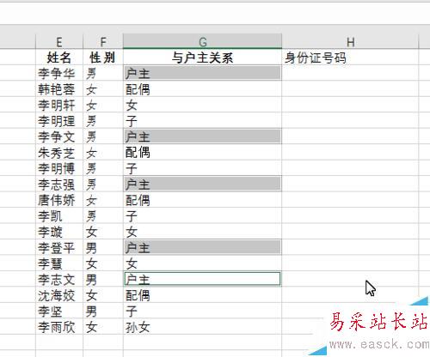Select the name cell 沈海姣
The image size is (430, 357).
[59, 294]
